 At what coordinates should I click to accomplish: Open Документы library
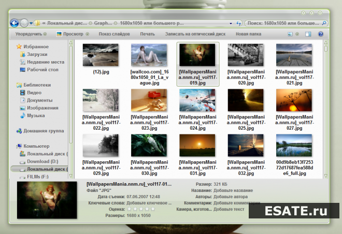(40, 100)
